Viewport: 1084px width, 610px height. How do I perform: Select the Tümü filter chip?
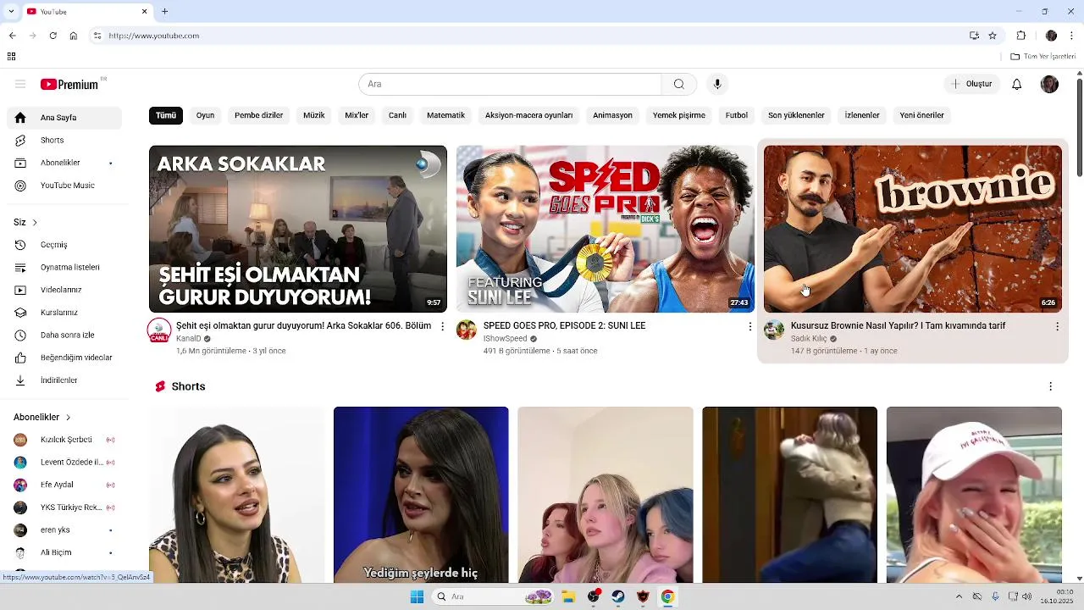tap(166, 115)
